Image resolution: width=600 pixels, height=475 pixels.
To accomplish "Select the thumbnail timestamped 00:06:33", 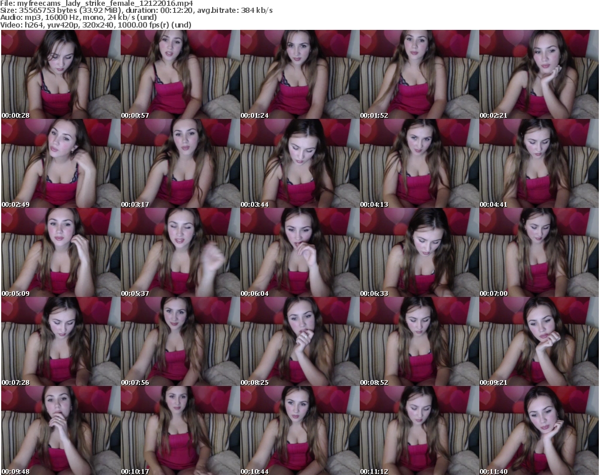I will point(419,253).
